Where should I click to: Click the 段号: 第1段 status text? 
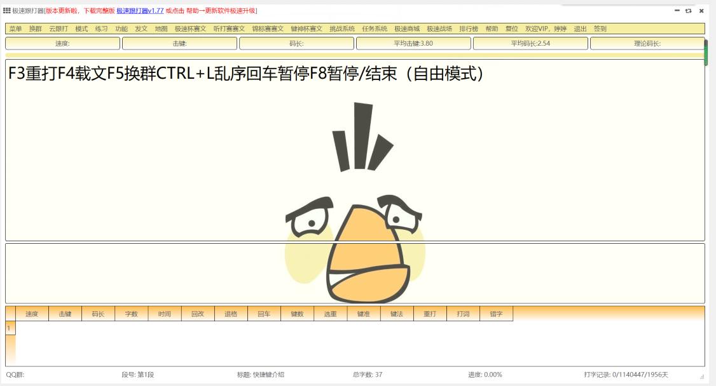pos(138,375)
